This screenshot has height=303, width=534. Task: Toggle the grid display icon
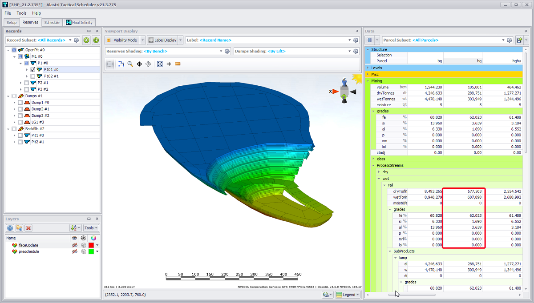pos(169,64)
